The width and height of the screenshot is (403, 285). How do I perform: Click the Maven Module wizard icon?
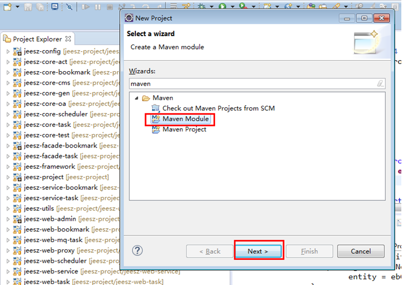156,119
